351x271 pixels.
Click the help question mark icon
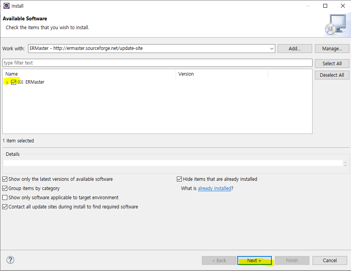pos(10,260)
